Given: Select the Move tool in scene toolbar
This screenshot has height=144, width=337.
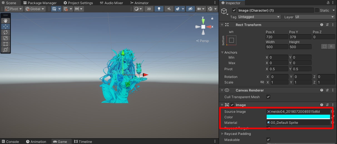Looking at the screenshot, I should (x=6, y=27).
